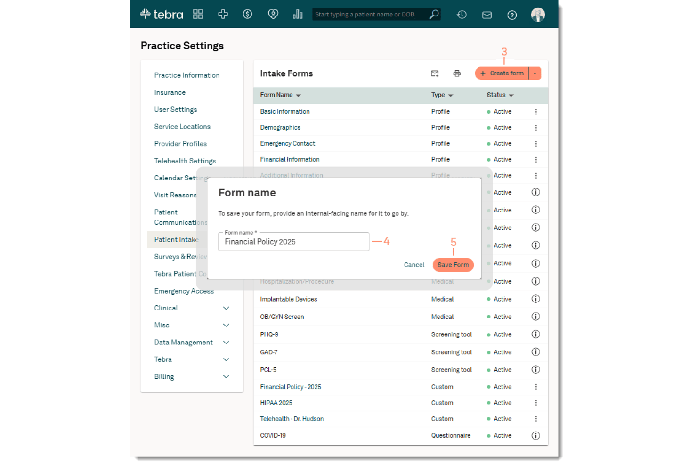This screenshot has width=697, height=465.
Task: Click the Questionnaire type cell
Action: point(451,435)
